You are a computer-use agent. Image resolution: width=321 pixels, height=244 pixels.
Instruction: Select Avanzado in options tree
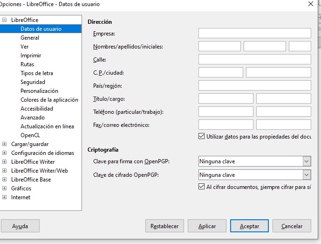point(33,118)
